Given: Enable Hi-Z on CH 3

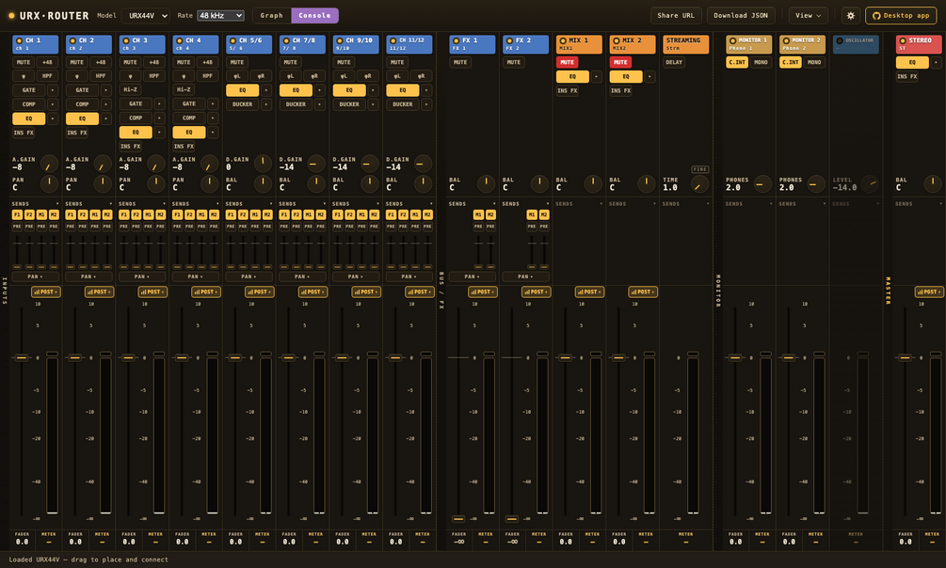Looking at the screenshot, I should (x=130, y=89).
